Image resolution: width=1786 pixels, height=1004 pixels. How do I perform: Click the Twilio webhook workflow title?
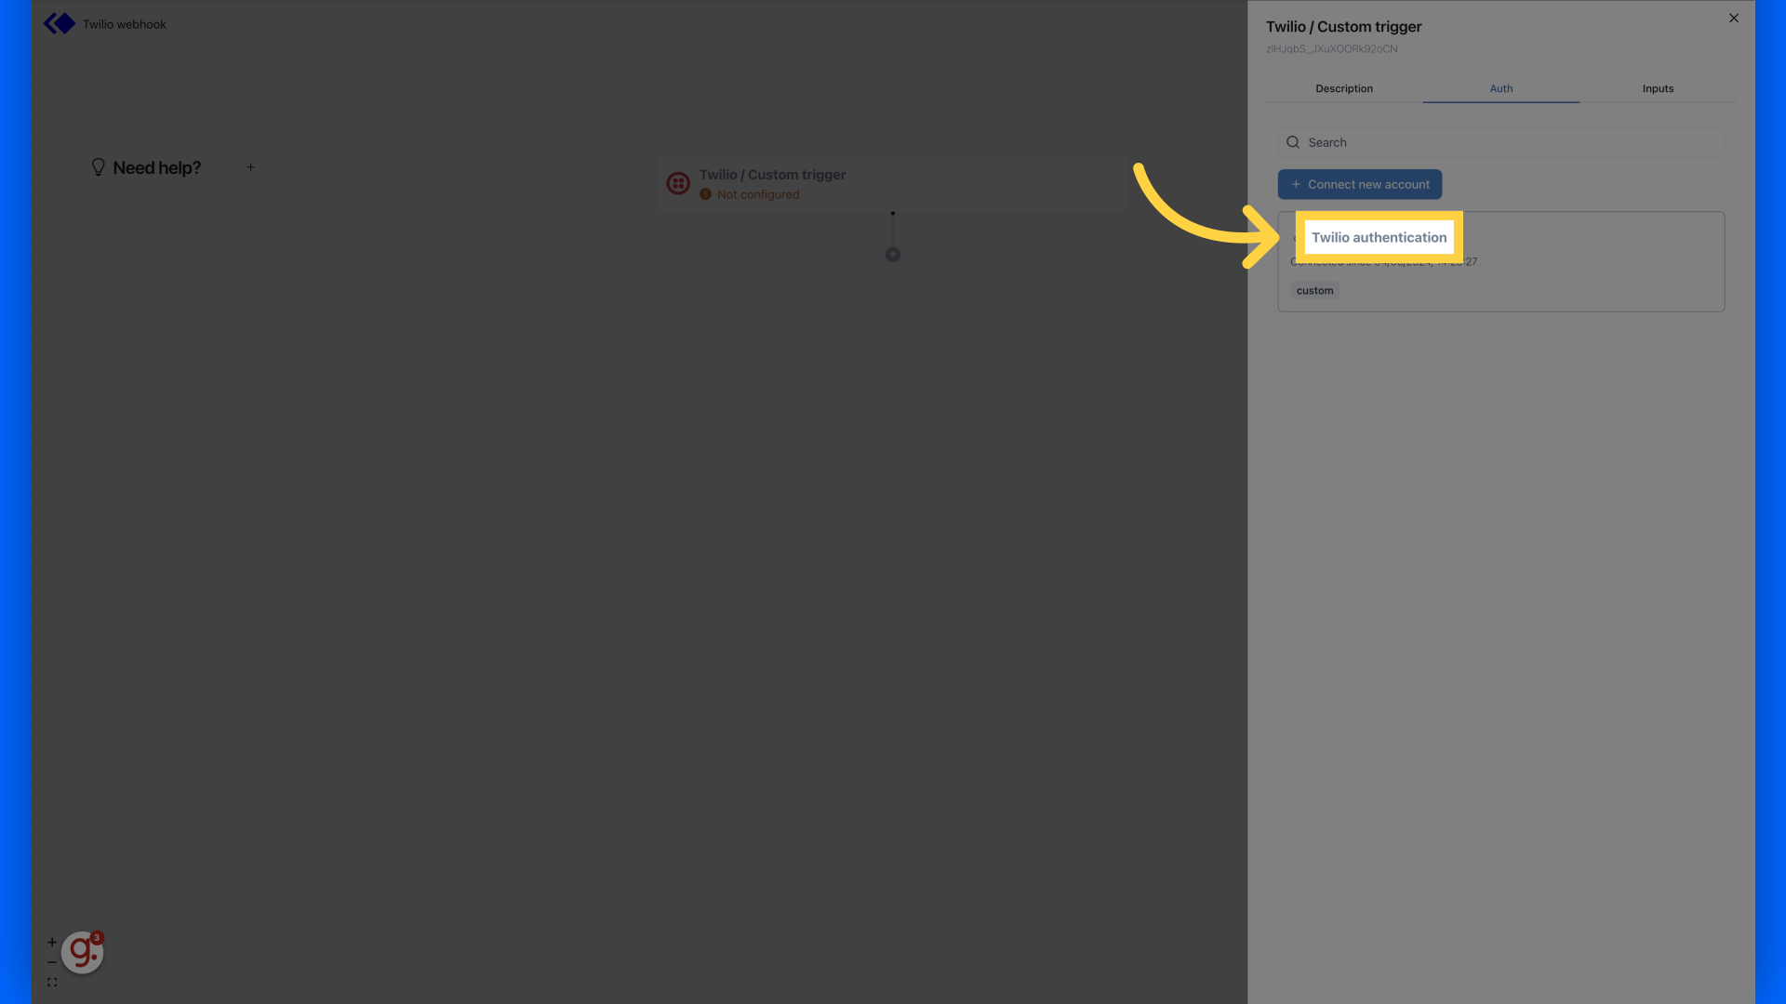(x=124, y=24)
